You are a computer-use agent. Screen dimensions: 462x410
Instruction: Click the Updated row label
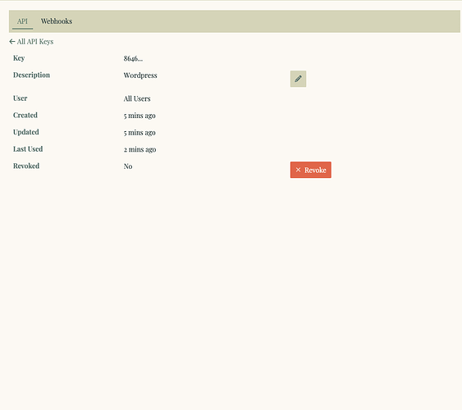pos(26,132)
